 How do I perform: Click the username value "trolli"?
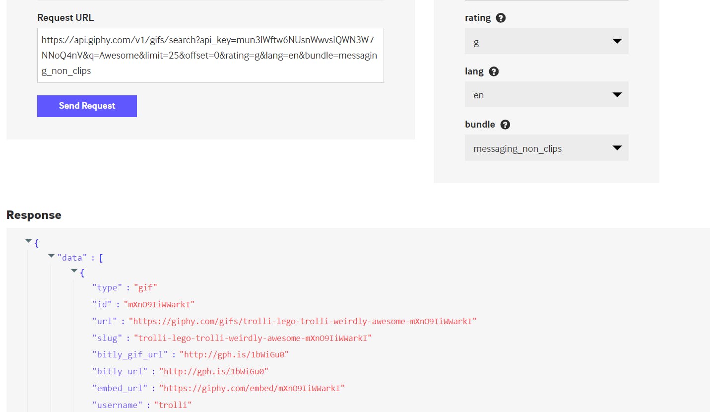point(173,405)
